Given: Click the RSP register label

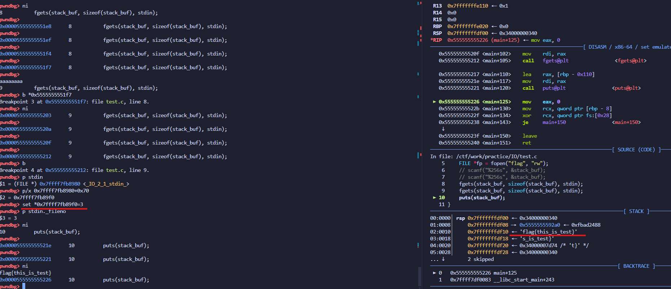Looking at the screenshot, I should (437, 33).
